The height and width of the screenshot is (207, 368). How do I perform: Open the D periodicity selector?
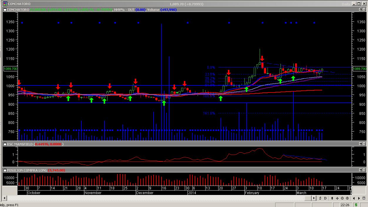click(325, 198)
